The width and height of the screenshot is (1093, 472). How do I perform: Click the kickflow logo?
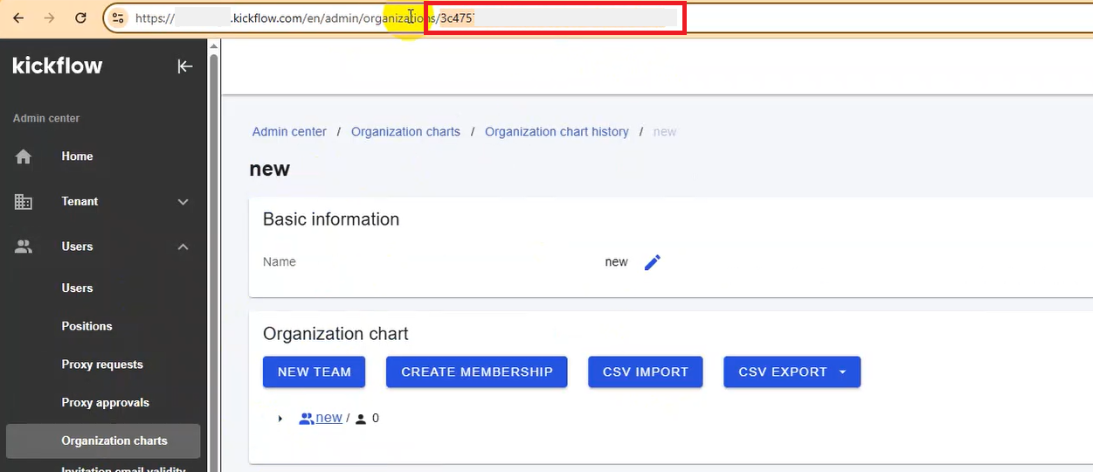[x=58, y=66]
